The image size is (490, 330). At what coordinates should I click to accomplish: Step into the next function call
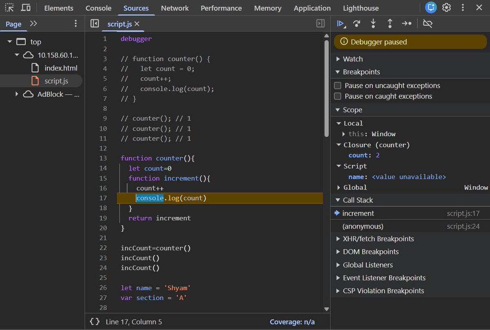373,24
